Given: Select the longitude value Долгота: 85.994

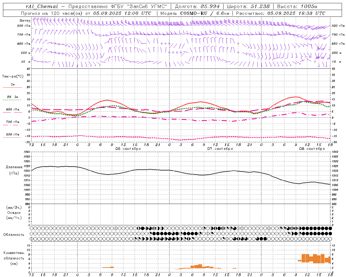Looking at the screenshot, I should pyautogui.click(x=198, y=6).
